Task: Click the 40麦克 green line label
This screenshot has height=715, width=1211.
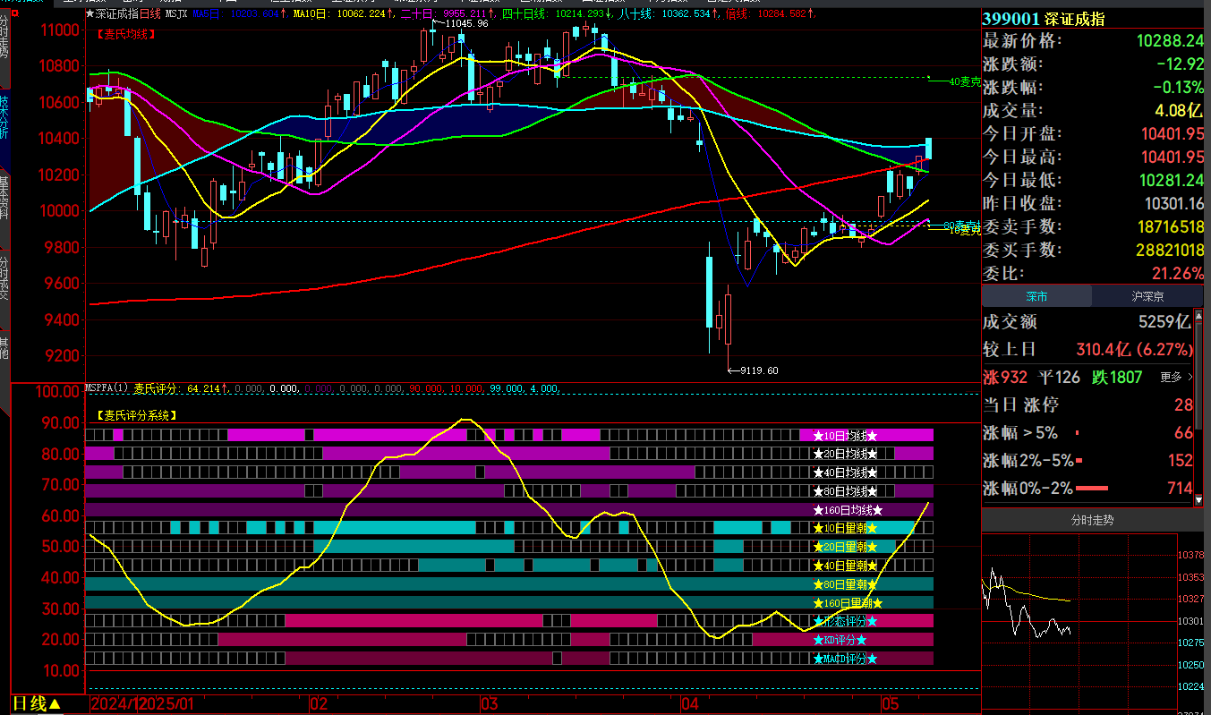Action: coord(964,81)
